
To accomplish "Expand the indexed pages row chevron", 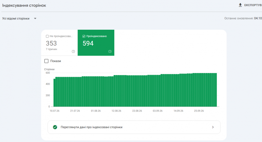I will pyautogui.click(x=213, y=127).
